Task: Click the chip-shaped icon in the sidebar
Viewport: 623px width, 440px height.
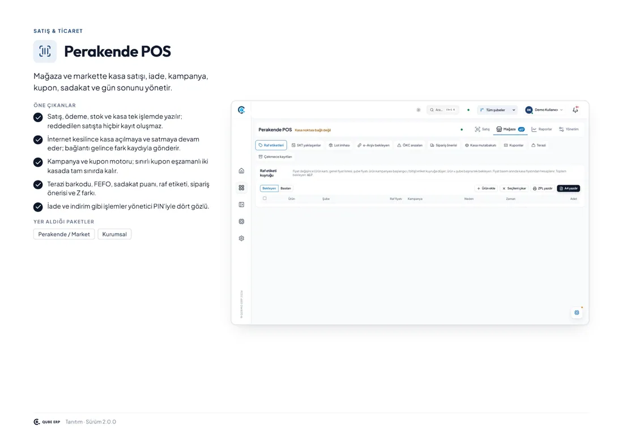Action: click(x=241, y=221)
